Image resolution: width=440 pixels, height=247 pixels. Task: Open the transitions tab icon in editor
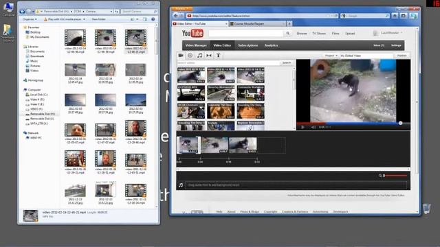tap(209, 56)
